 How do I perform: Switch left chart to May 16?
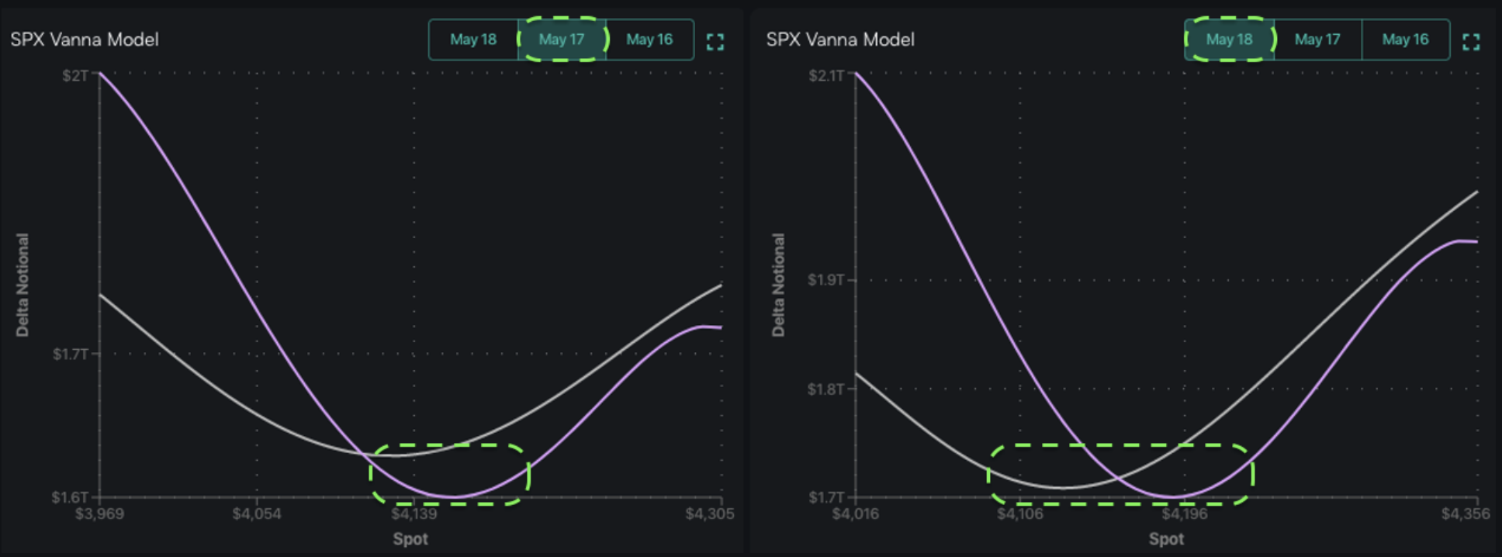point(649,40)
